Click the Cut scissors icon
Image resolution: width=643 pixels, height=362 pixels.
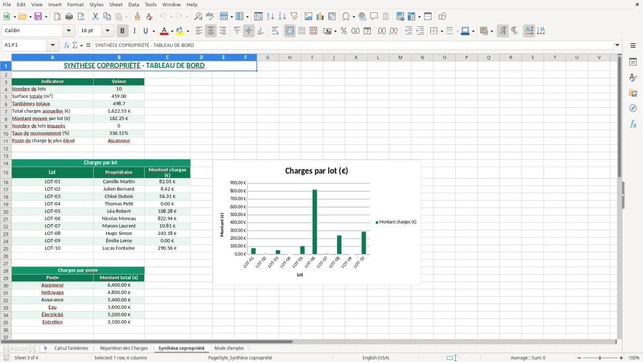[95, 17]
